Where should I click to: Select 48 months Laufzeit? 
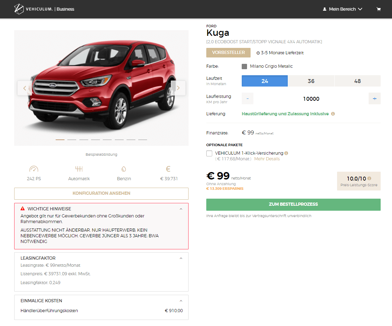tap(358, 81)
